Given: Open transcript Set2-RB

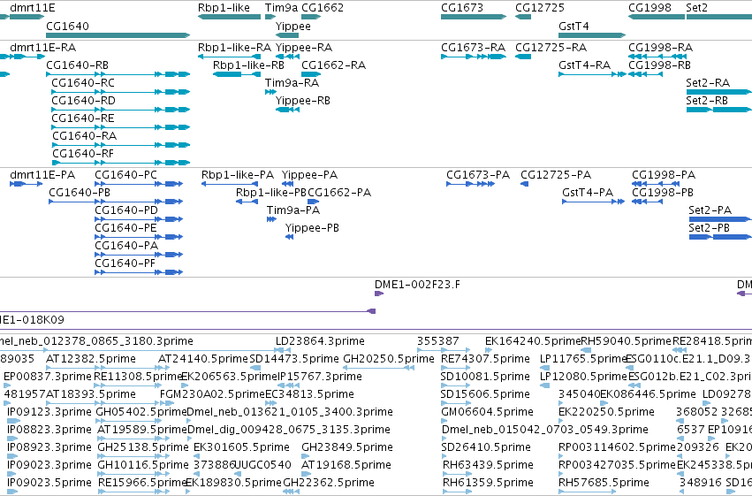Looking at the screenshot, I should point(707,101).
